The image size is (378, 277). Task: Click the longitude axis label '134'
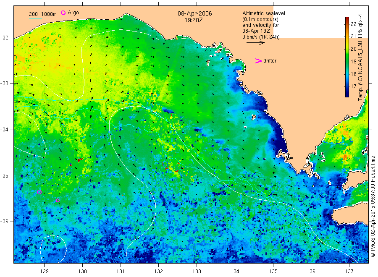235,272
